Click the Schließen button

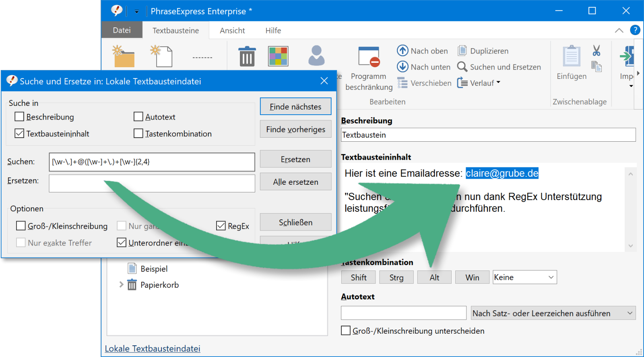[x=296, y=222]
